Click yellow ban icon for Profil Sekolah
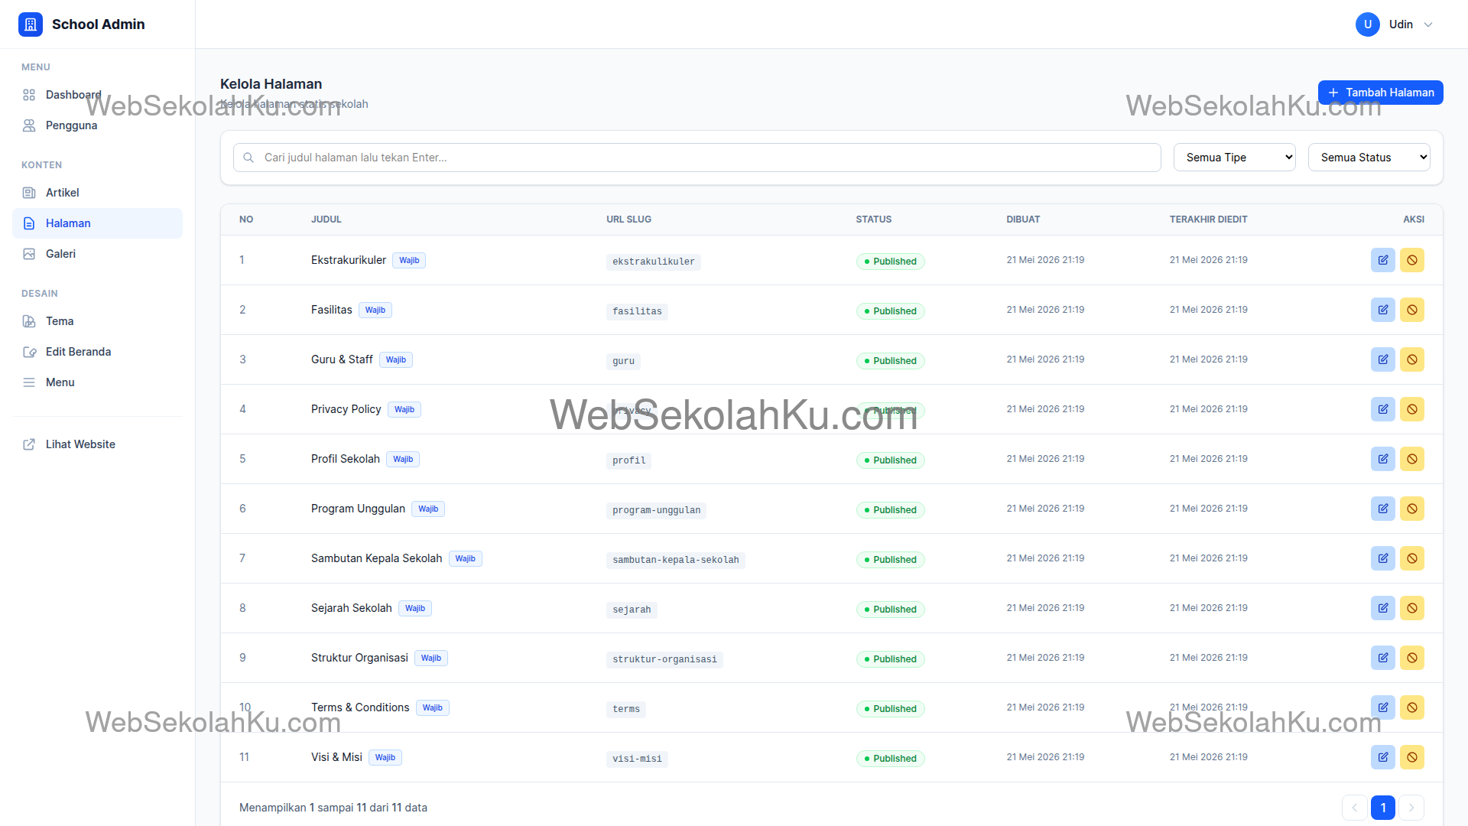The height and width of the screenshot is (826, 1468). [1412, 459]
